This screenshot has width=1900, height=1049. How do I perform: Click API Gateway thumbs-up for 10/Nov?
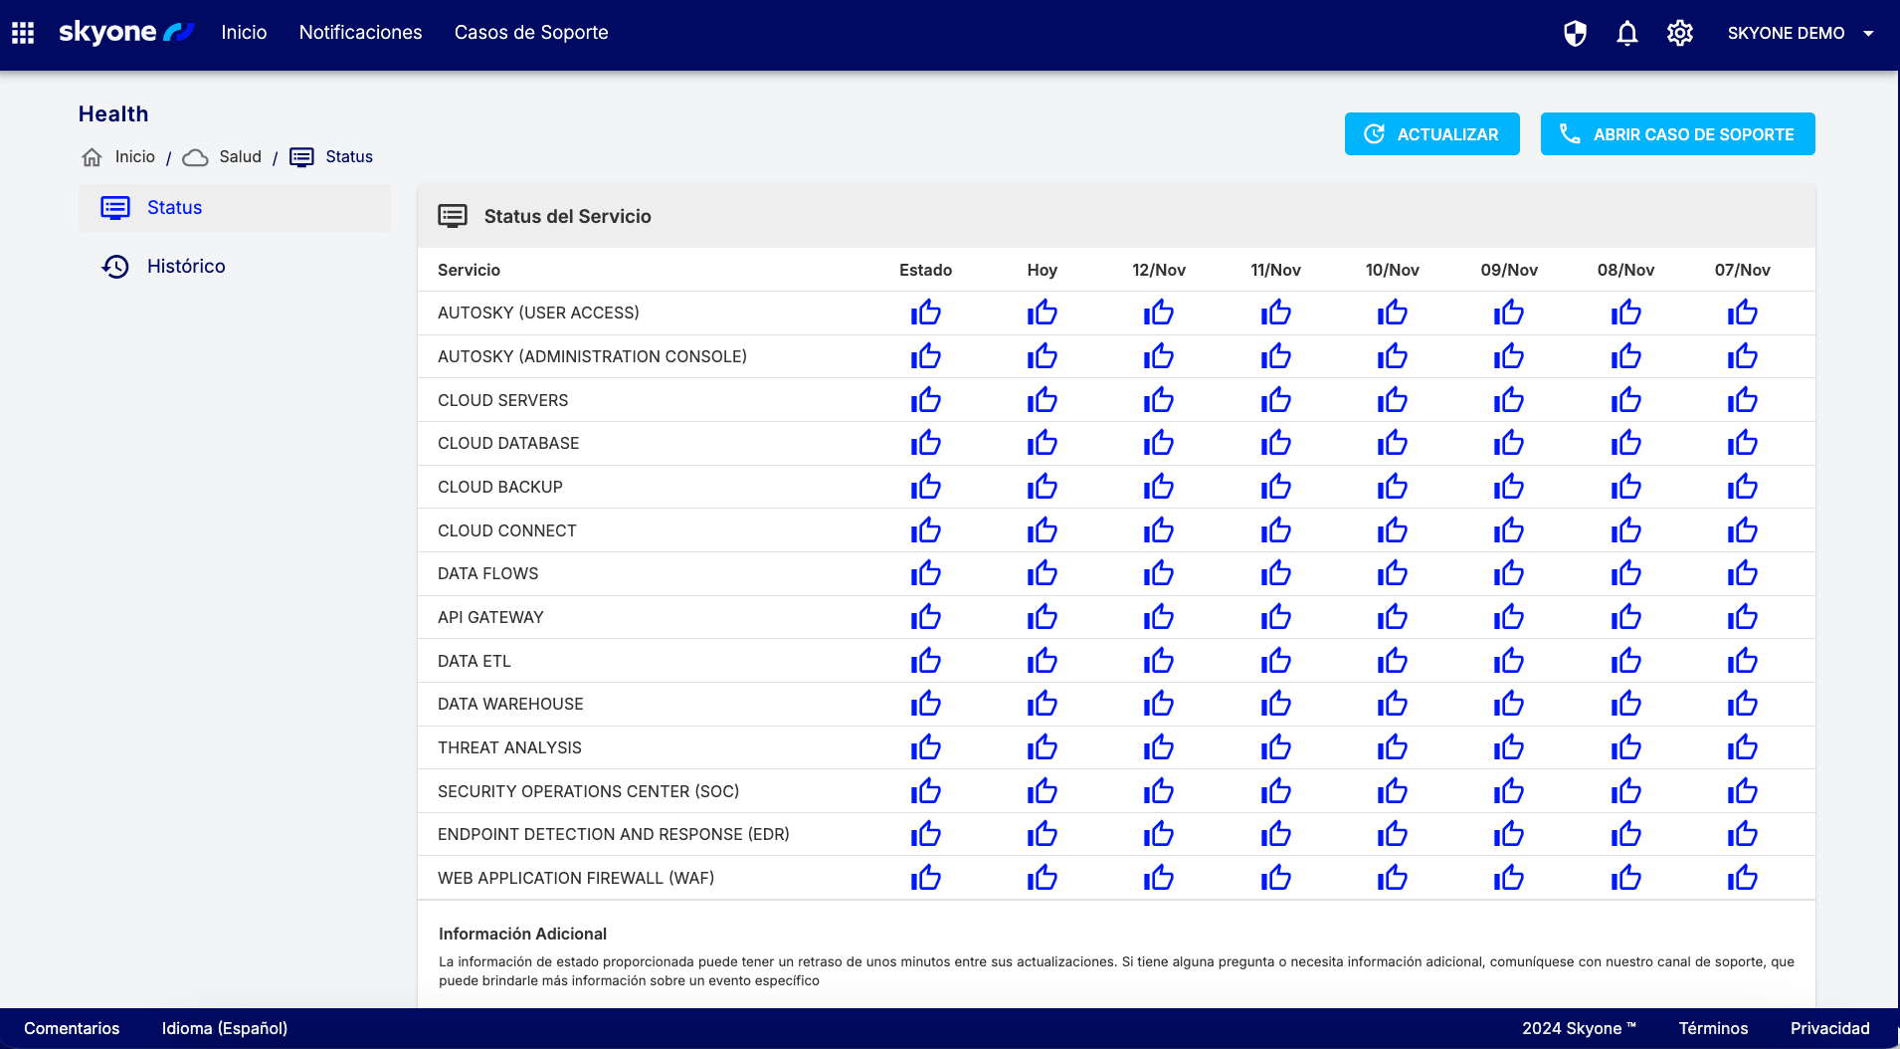pos(1392,617)
